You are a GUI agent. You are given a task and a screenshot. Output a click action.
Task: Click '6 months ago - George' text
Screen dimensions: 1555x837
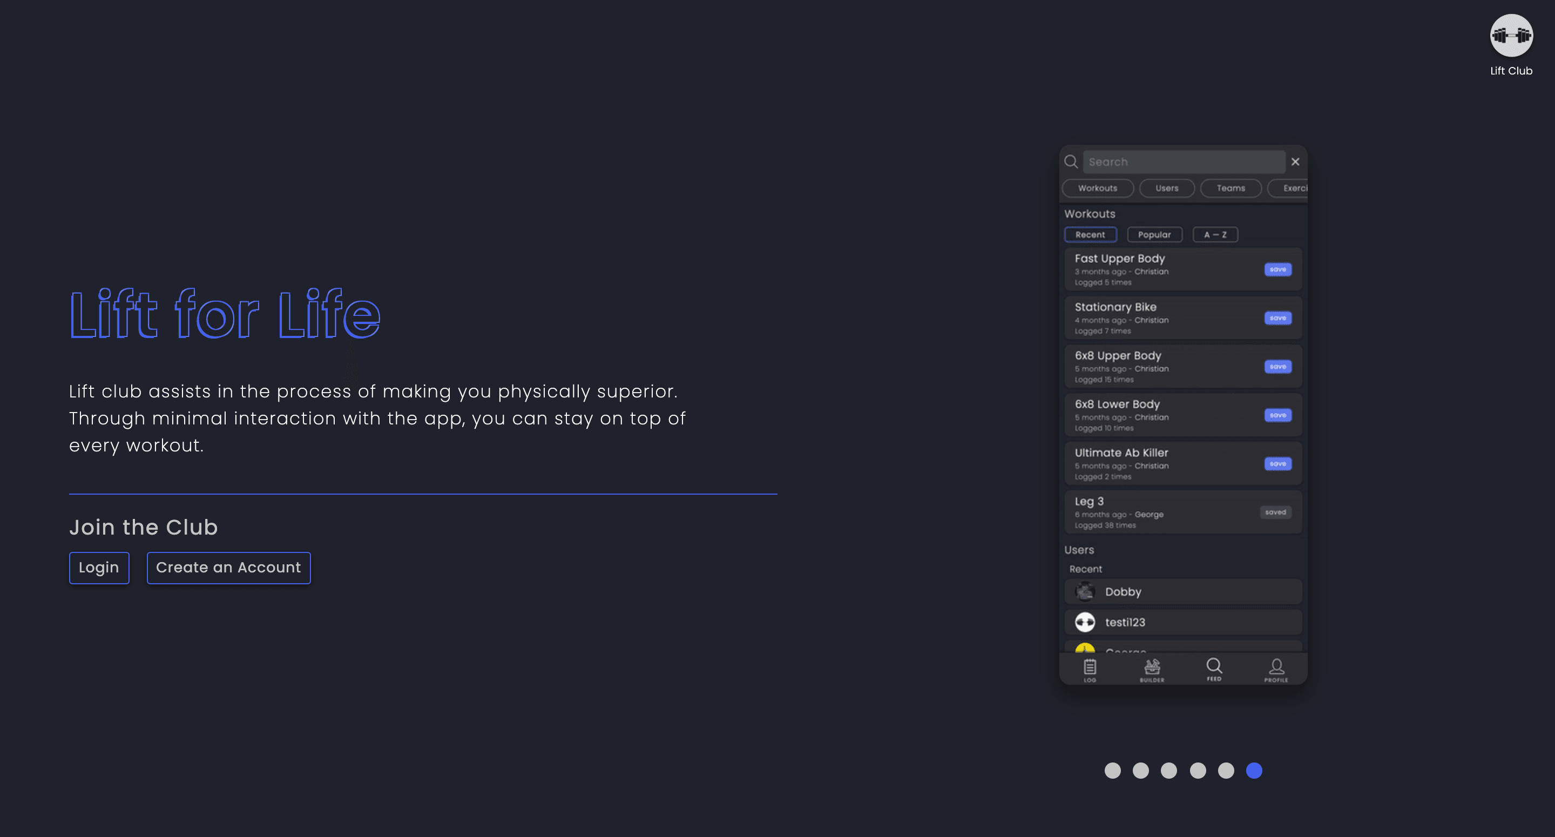(1119, 515)
